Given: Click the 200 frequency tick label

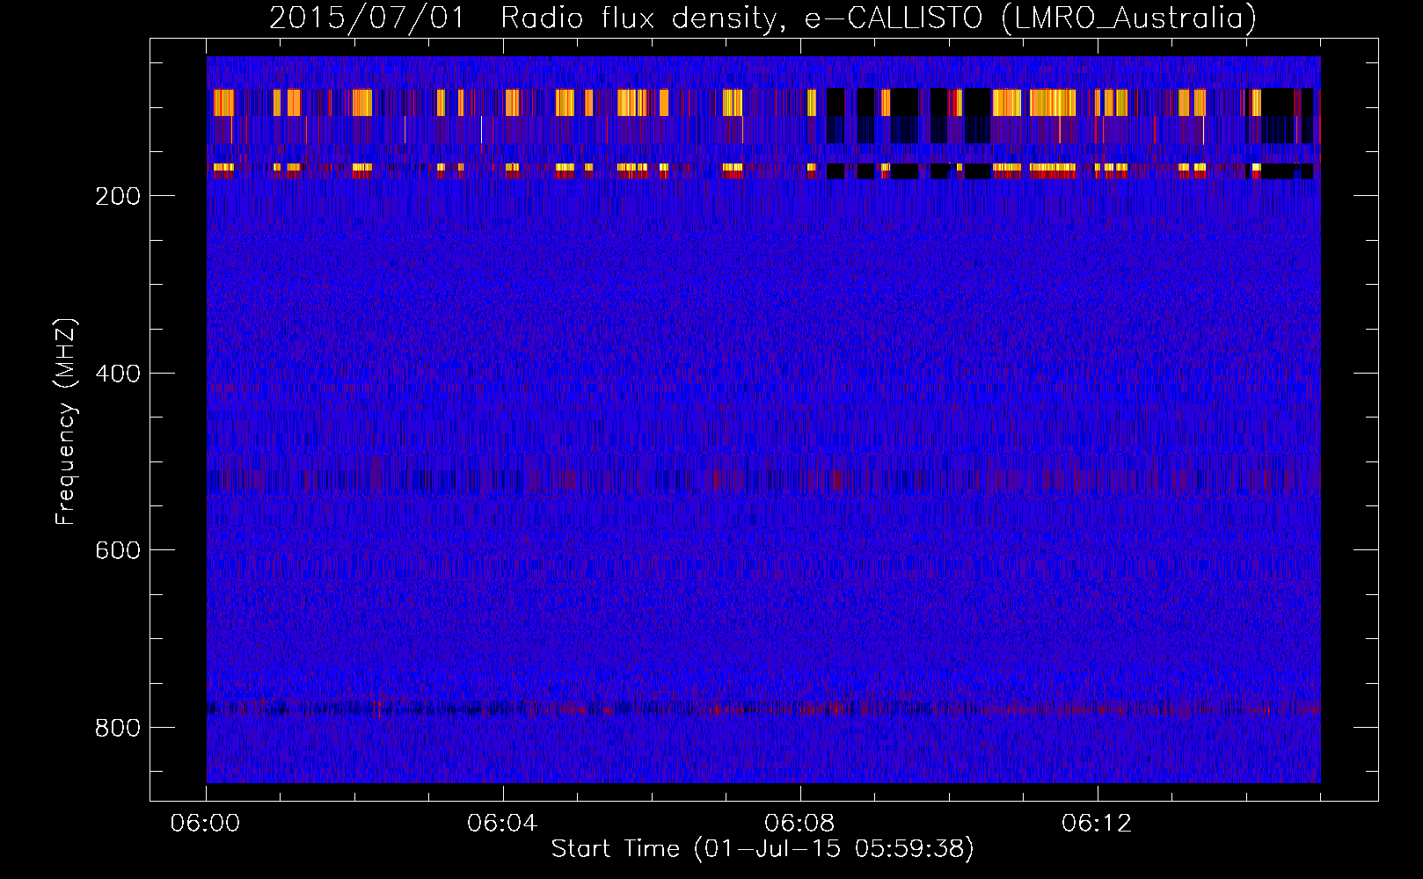Looking at the screenshot, I should point(118,196).
